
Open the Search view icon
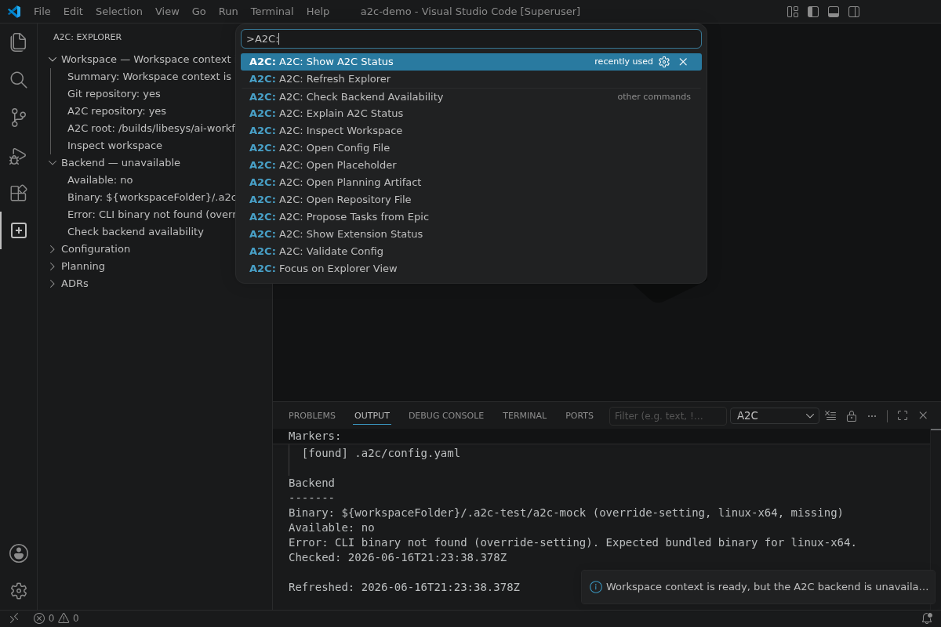(x=18, y=80)
